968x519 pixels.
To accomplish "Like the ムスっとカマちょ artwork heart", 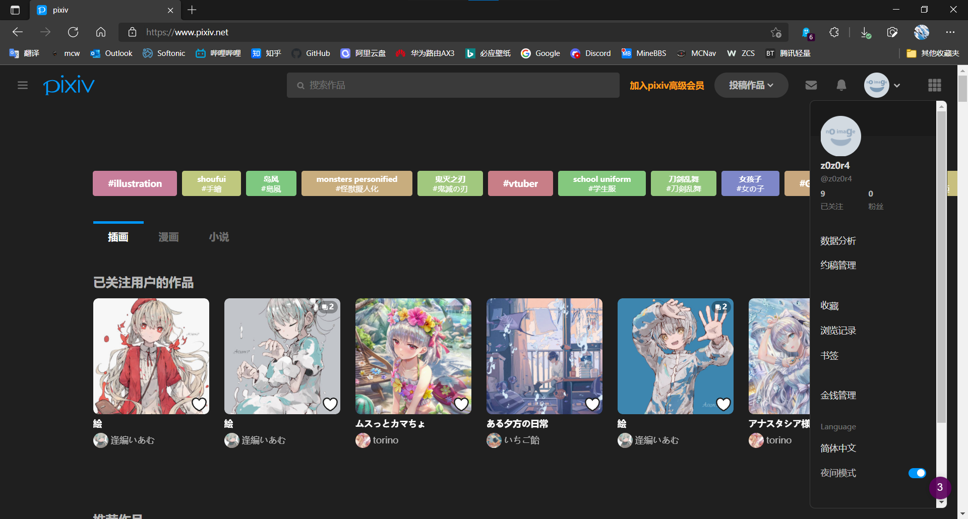I will point(461,404).
